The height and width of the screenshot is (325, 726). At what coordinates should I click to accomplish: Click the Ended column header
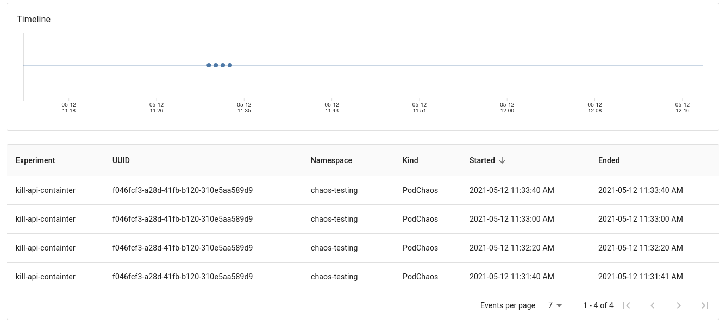pos(609,160)
